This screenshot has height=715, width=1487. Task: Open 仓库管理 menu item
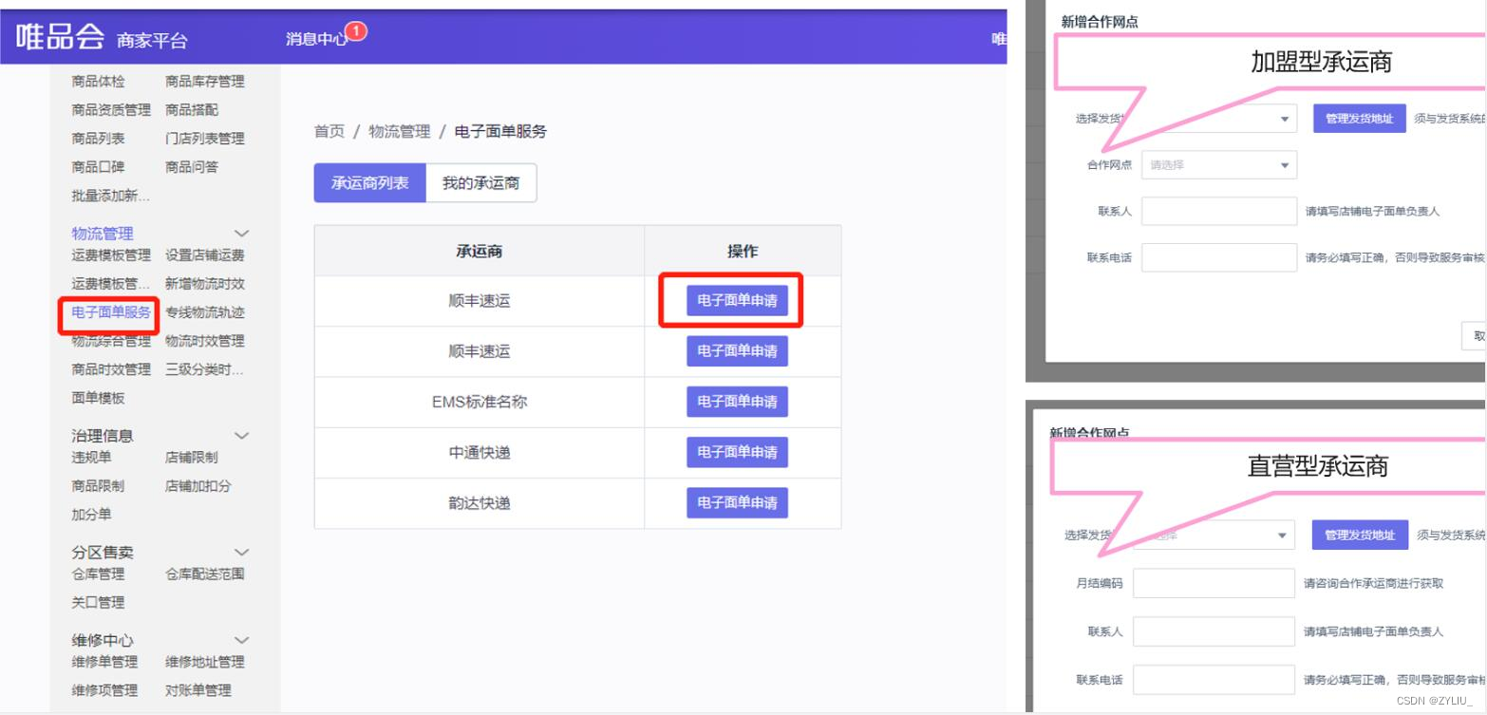pyautogui.click(x=98, y=574)
